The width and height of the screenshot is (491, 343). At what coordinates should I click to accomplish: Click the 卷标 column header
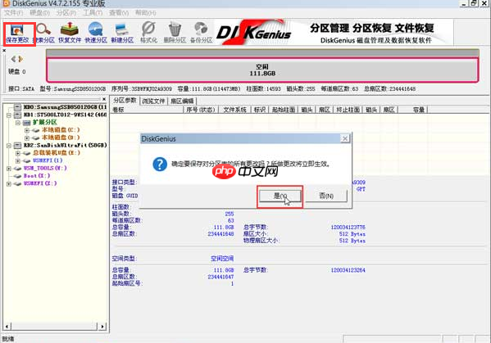coord(148,110)
